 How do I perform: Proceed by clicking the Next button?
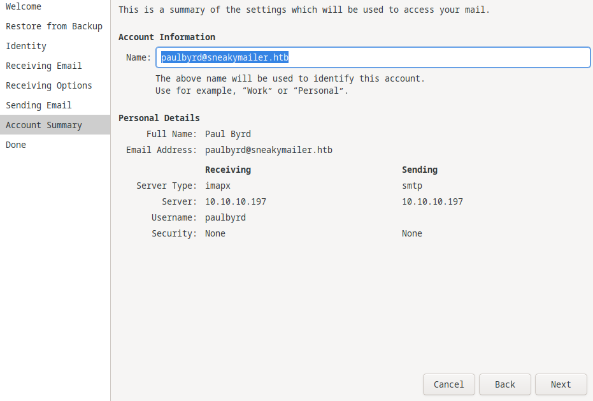pyautogui.click(x=561, y=384)
